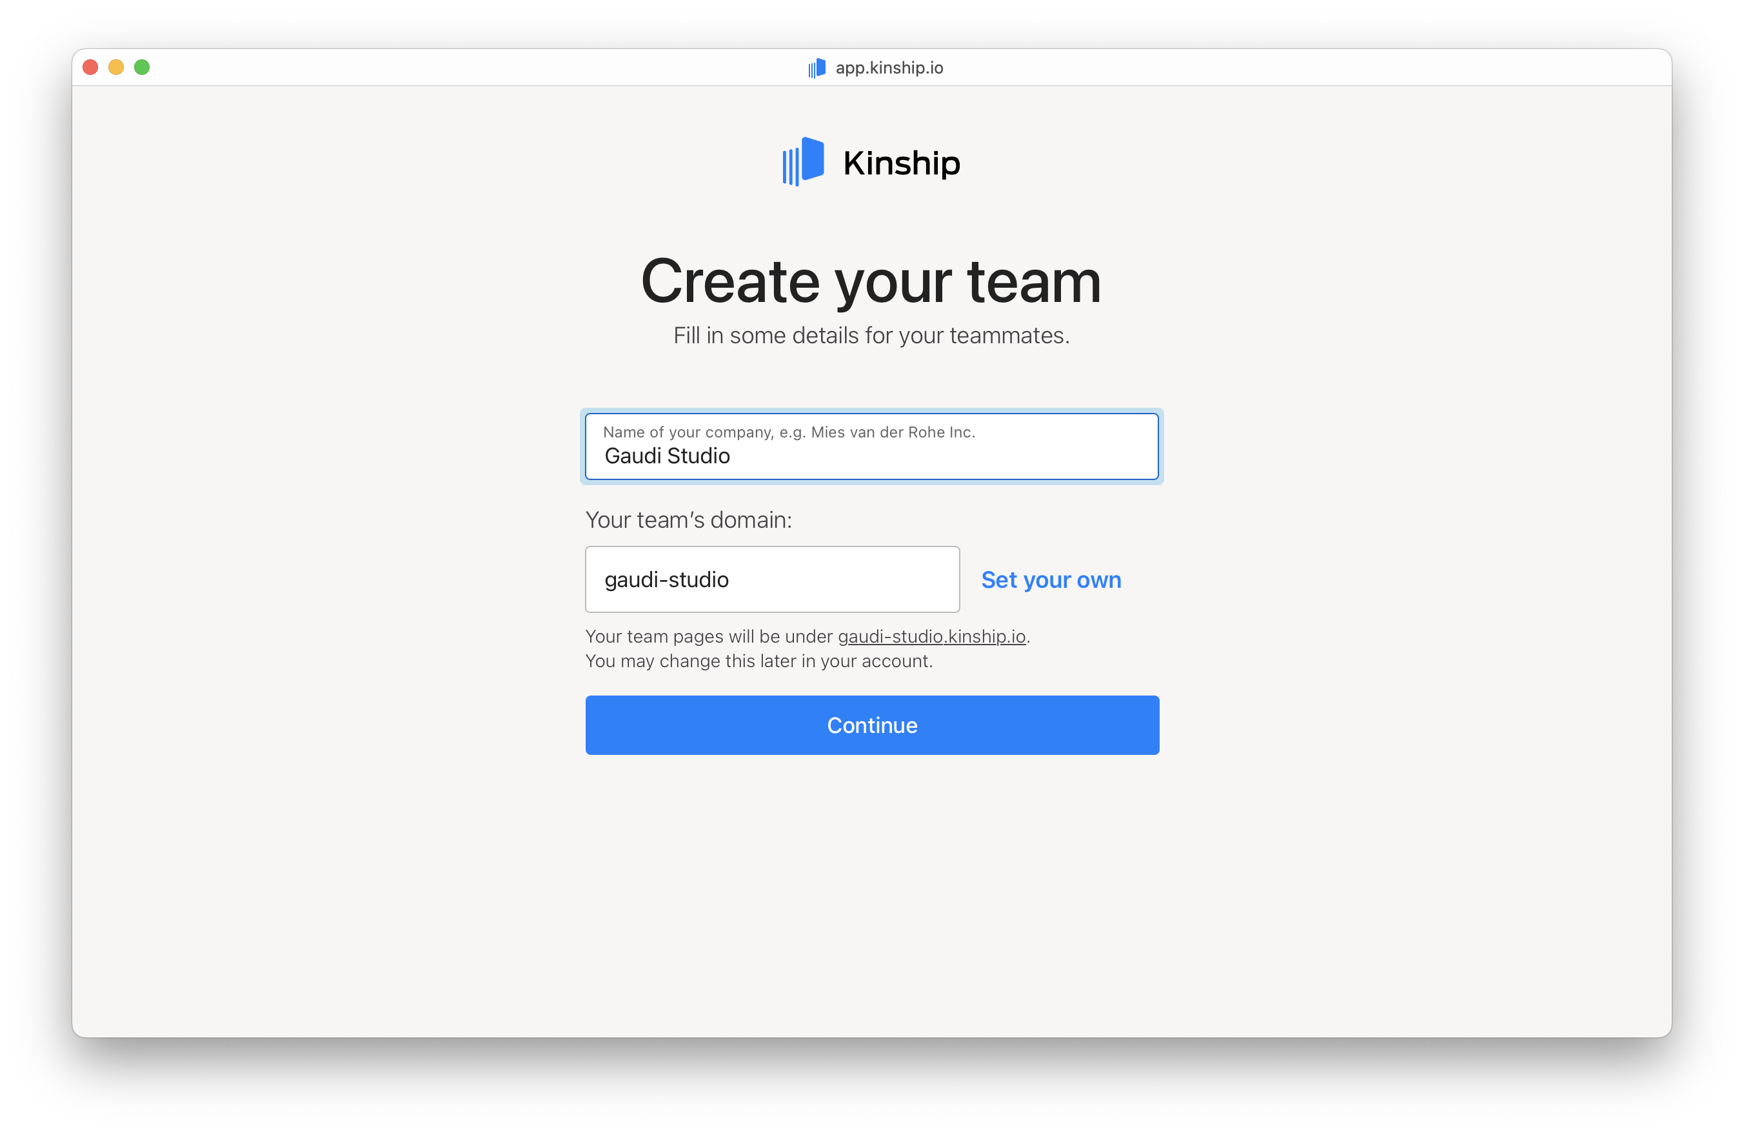1744x1133 pixels.
Task: Maximize the window with green button
Action: [x=142, y=67]
